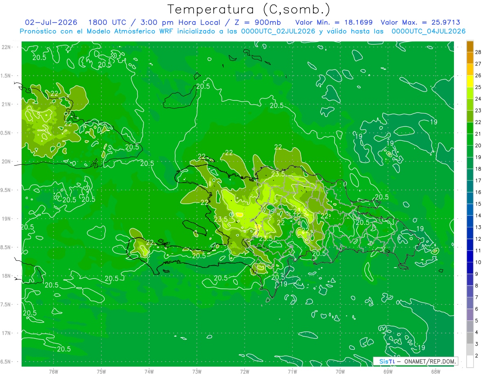489x377 pixels.
Task: Click the "19N" latitude axis label
Action: [x=6, y=219]
